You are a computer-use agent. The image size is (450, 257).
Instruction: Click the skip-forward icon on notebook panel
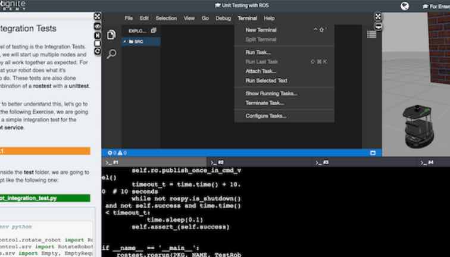(98, 35)
